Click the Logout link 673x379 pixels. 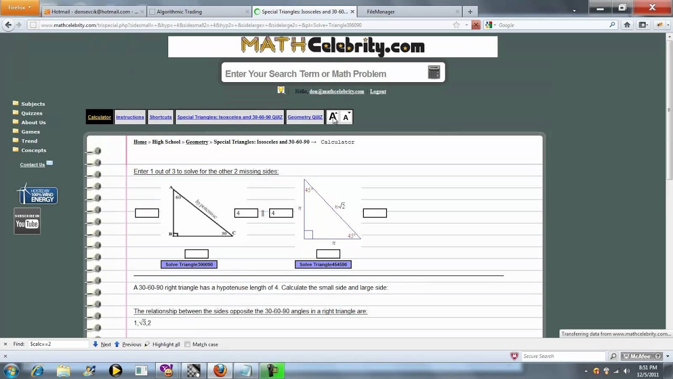tap(378, 92)
